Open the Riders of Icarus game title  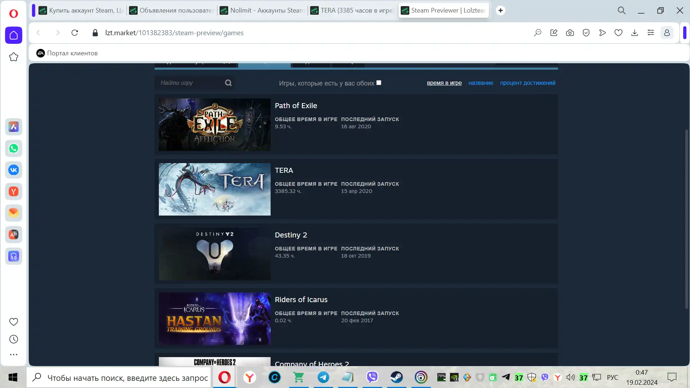point(301,300)
